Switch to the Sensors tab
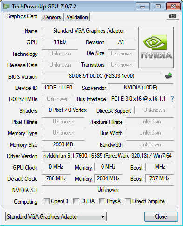The height and width of the screenshot is (226, 183). pyautogui.click(x=52, y=17)
